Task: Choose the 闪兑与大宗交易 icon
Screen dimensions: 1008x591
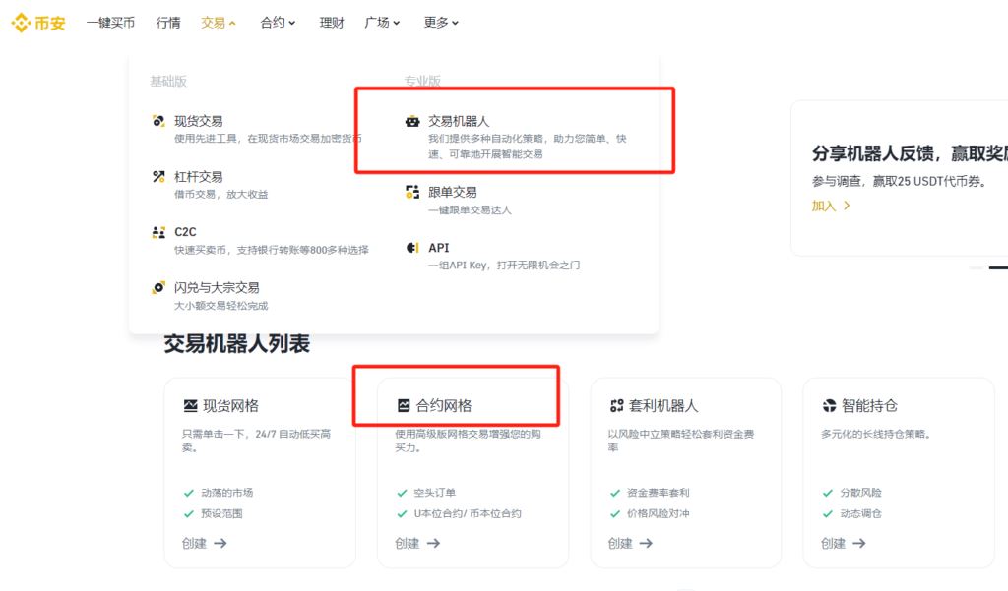Action: [158, 287]
